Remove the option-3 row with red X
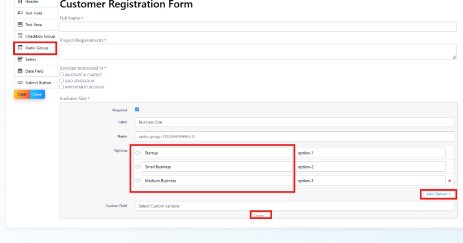Screen dimensions: 463x243 pyautogui.click(x=449, y=181)
